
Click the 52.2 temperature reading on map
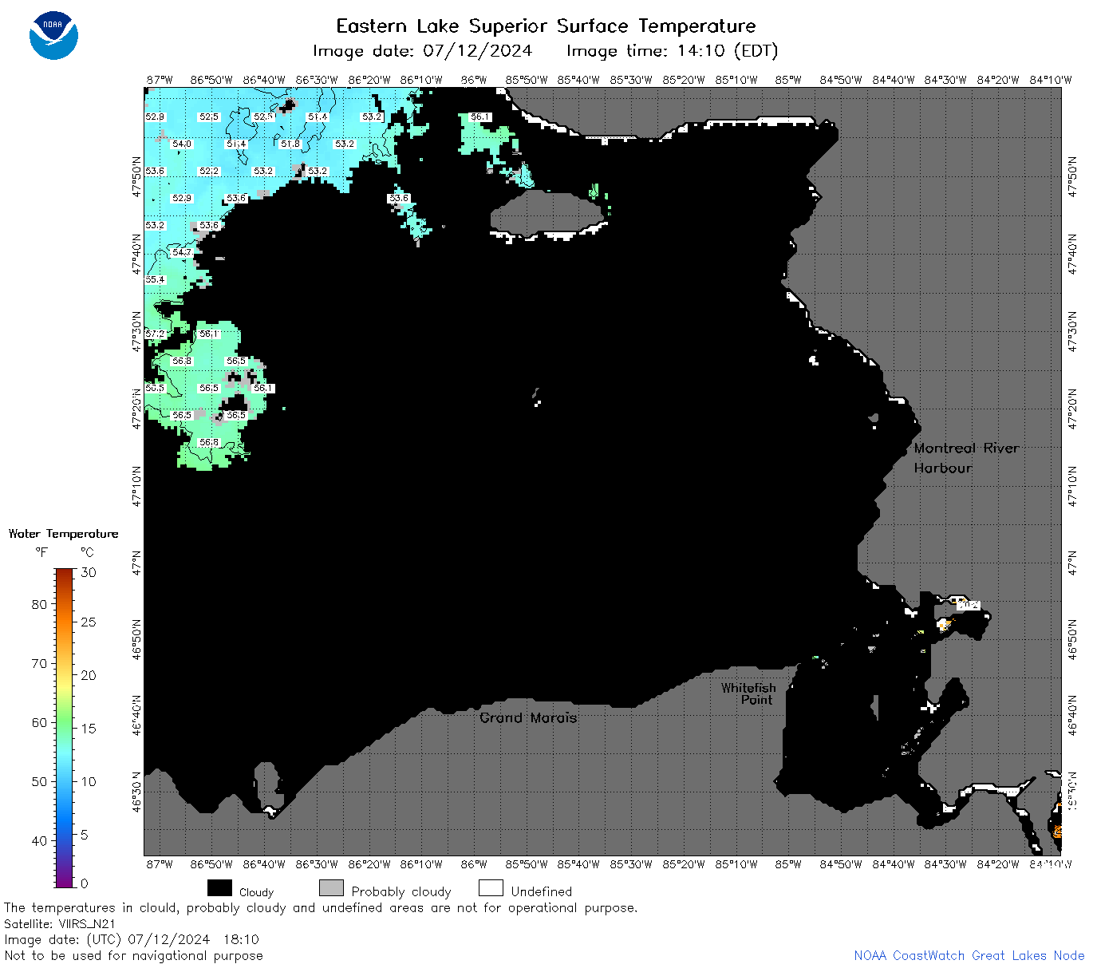coord(209,172)
